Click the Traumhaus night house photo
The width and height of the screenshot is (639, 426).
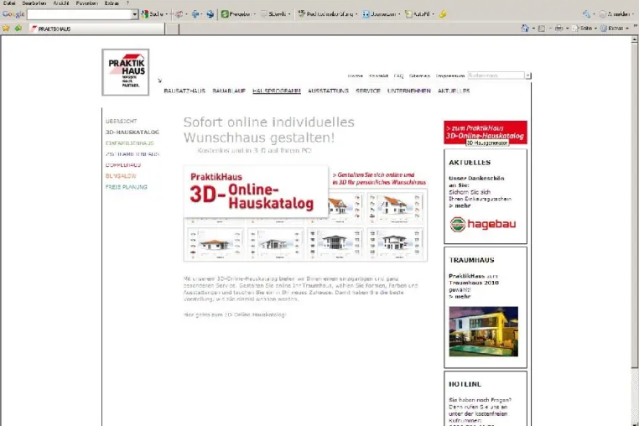pyautogui.click(x=483, y=331)
